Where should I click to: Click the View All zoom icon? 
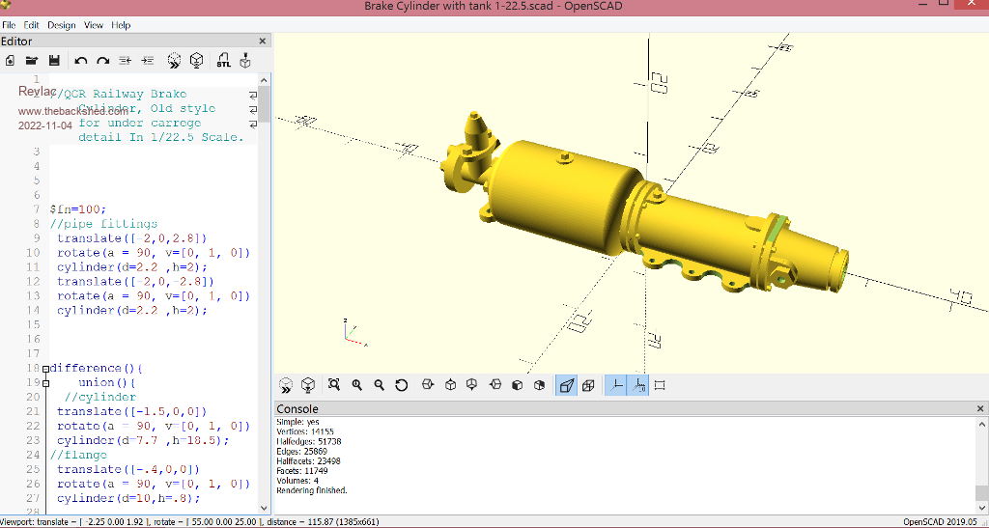coord(334,385)
